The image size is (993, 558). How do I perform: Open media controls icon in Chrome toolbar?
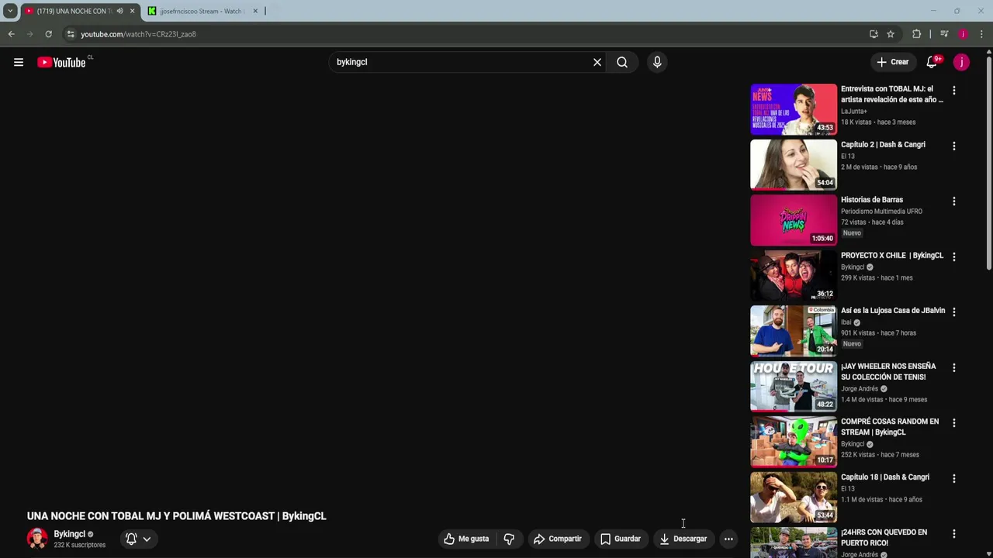coord(944,34)
